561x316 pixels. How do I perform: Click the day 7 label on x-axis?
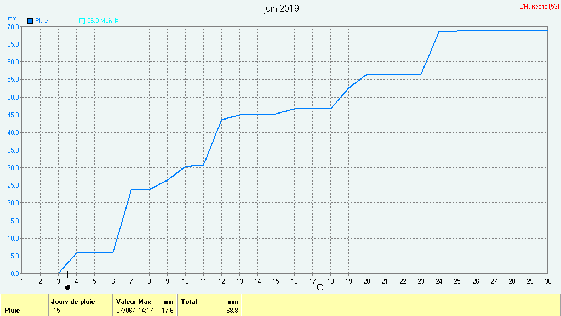[131, 281]
